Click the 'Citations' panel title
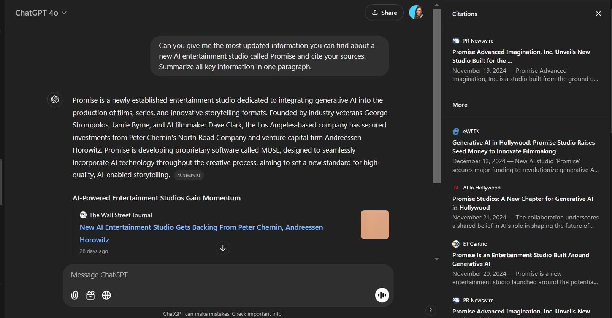 point(465,14)
